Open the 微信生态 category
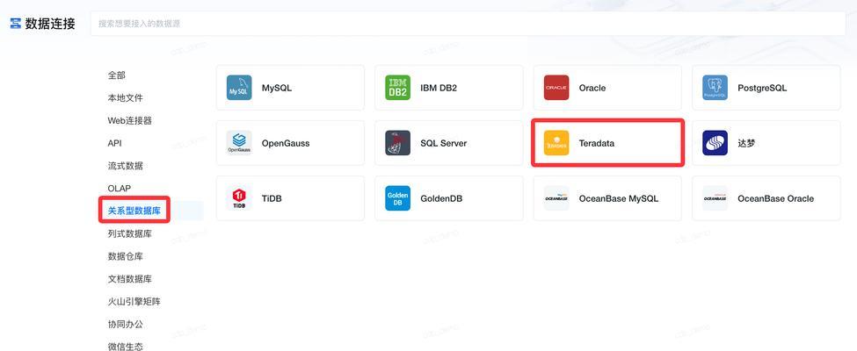This screenshot has width=857, height=351. tap(125, 346)
